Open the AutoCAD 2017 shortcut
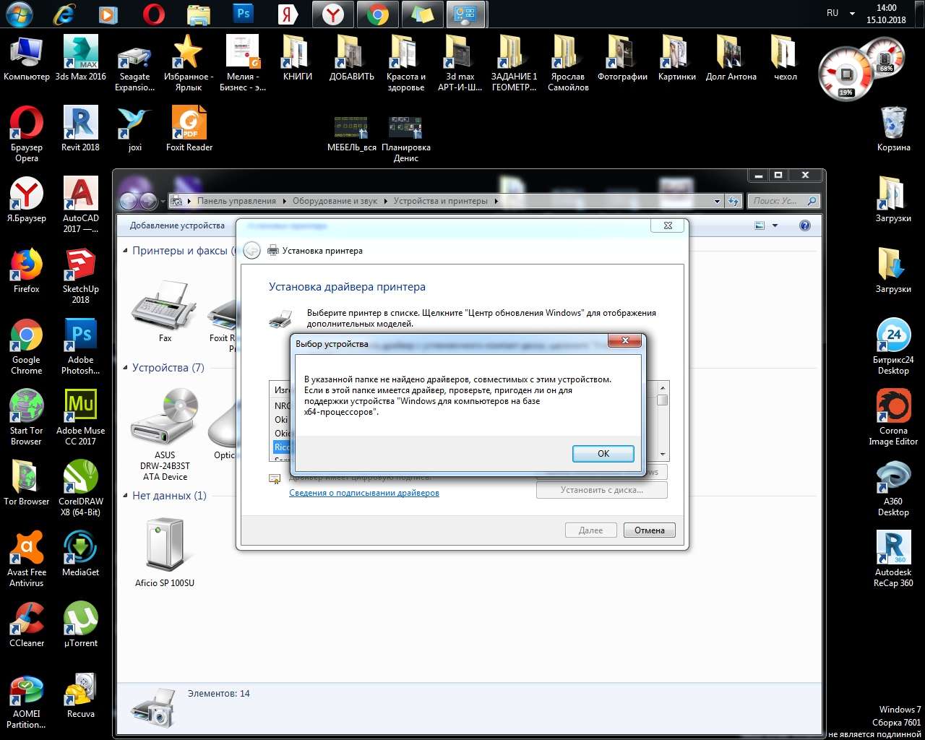The width and height of the screenshot is (925, 740). click(x=81, y=205)
